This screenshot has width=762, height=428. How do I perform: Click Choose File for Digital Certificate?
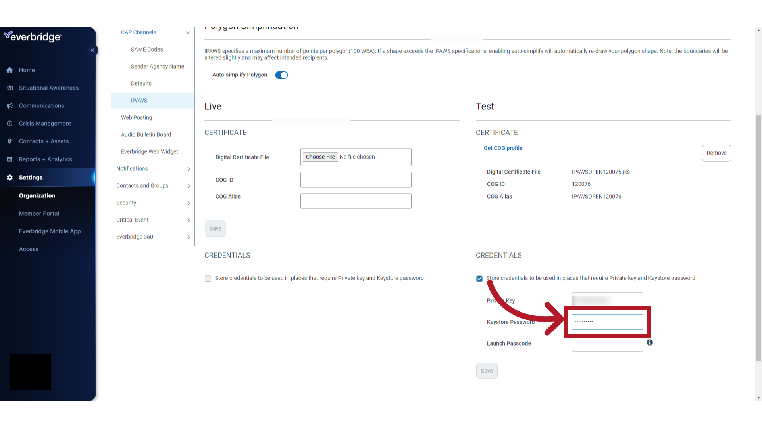pyautogui.click(x=320, y=157)
